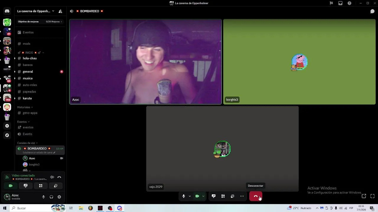
Task: Select borghis3 in voice channel member list
Action: [x=43, y=165]
